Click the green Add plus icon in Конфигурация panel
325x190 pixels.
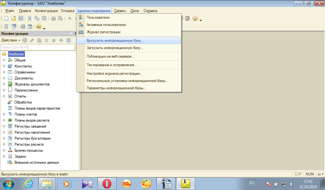coord(25,40)
